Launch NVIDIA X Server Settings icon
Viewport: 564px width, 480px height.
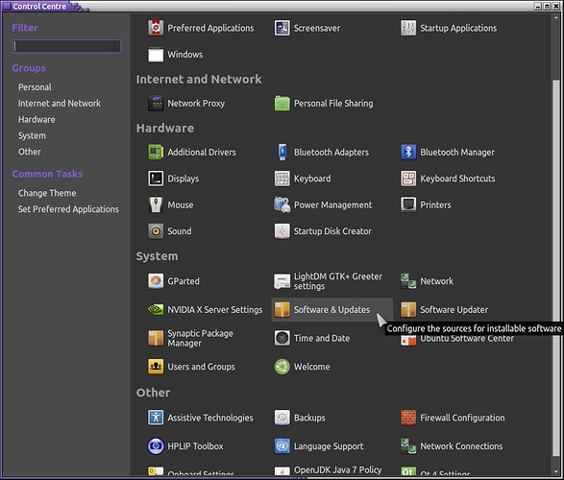(156, 309)
